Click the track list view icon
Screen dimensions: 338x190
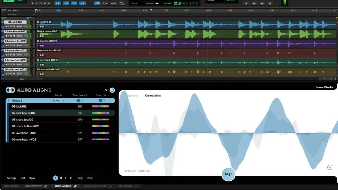pos(3,18)
